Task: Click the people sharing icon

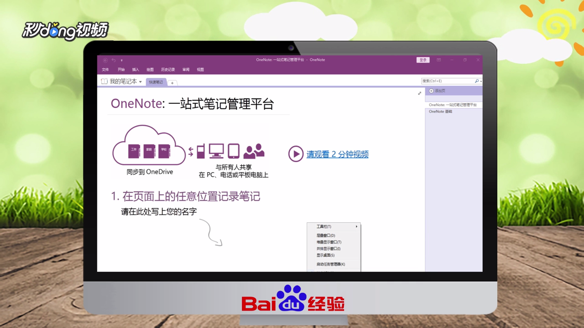Action: click(x=254, y=151)
